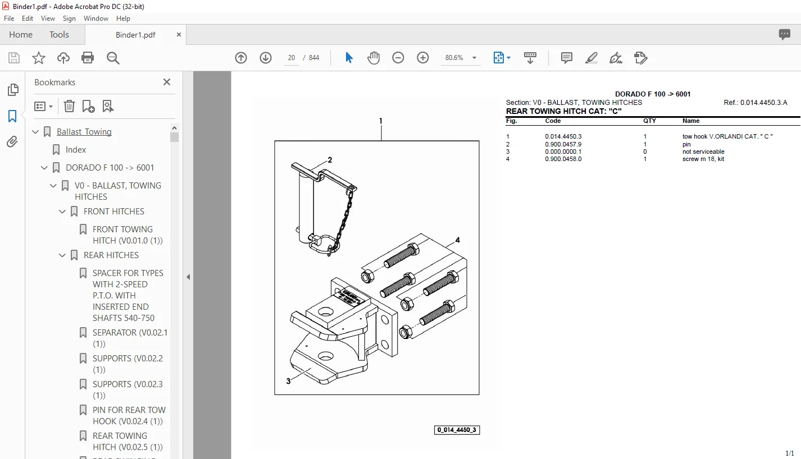Screen dimensions: 801x459
Task: Open SPACER FOR TYPES WITH 2-SPEED P.T.O. bookmark
Action: [x=128, y=296]
